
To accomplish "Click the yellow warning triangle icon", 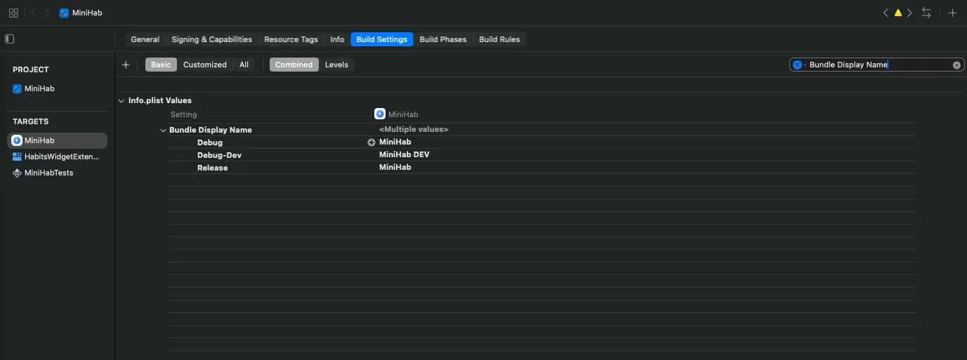I will point(897,13).
